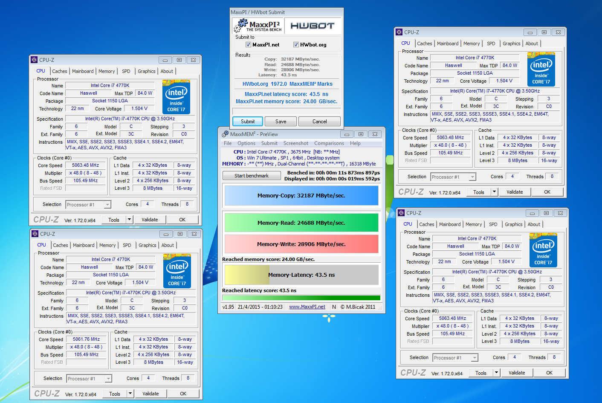Switch to Memory tab in upper-right CPU-Z
The image size is (602, 403).
472,43
